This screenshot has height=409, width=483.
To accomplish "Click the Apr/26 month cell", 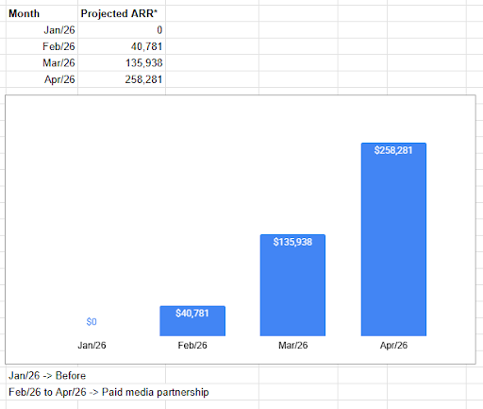I will tap(42, 79).
